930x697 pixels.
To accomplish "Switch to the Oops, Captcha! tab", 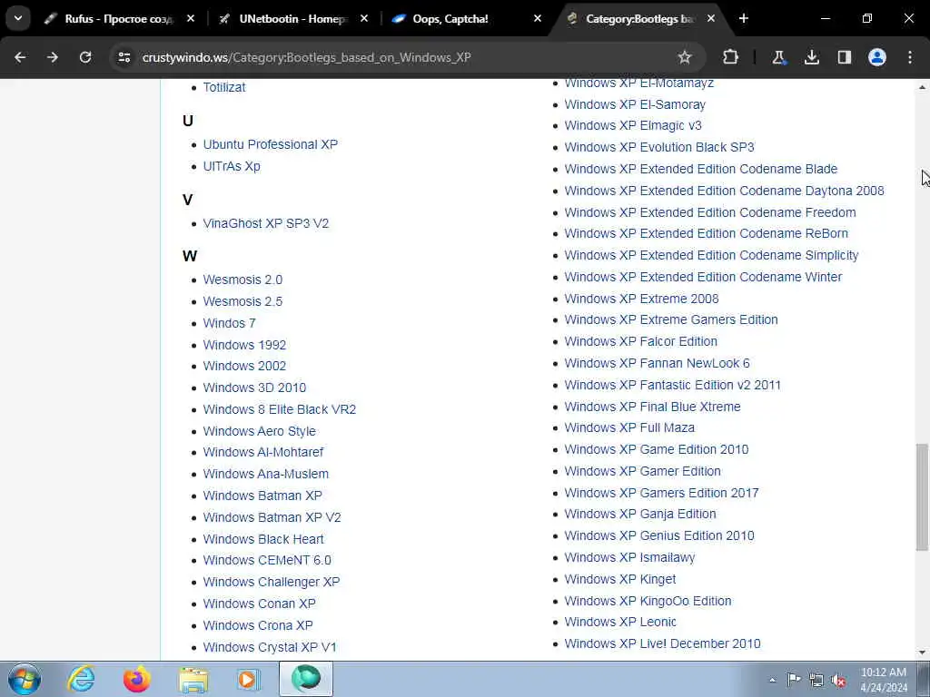I will coord(467,19).
